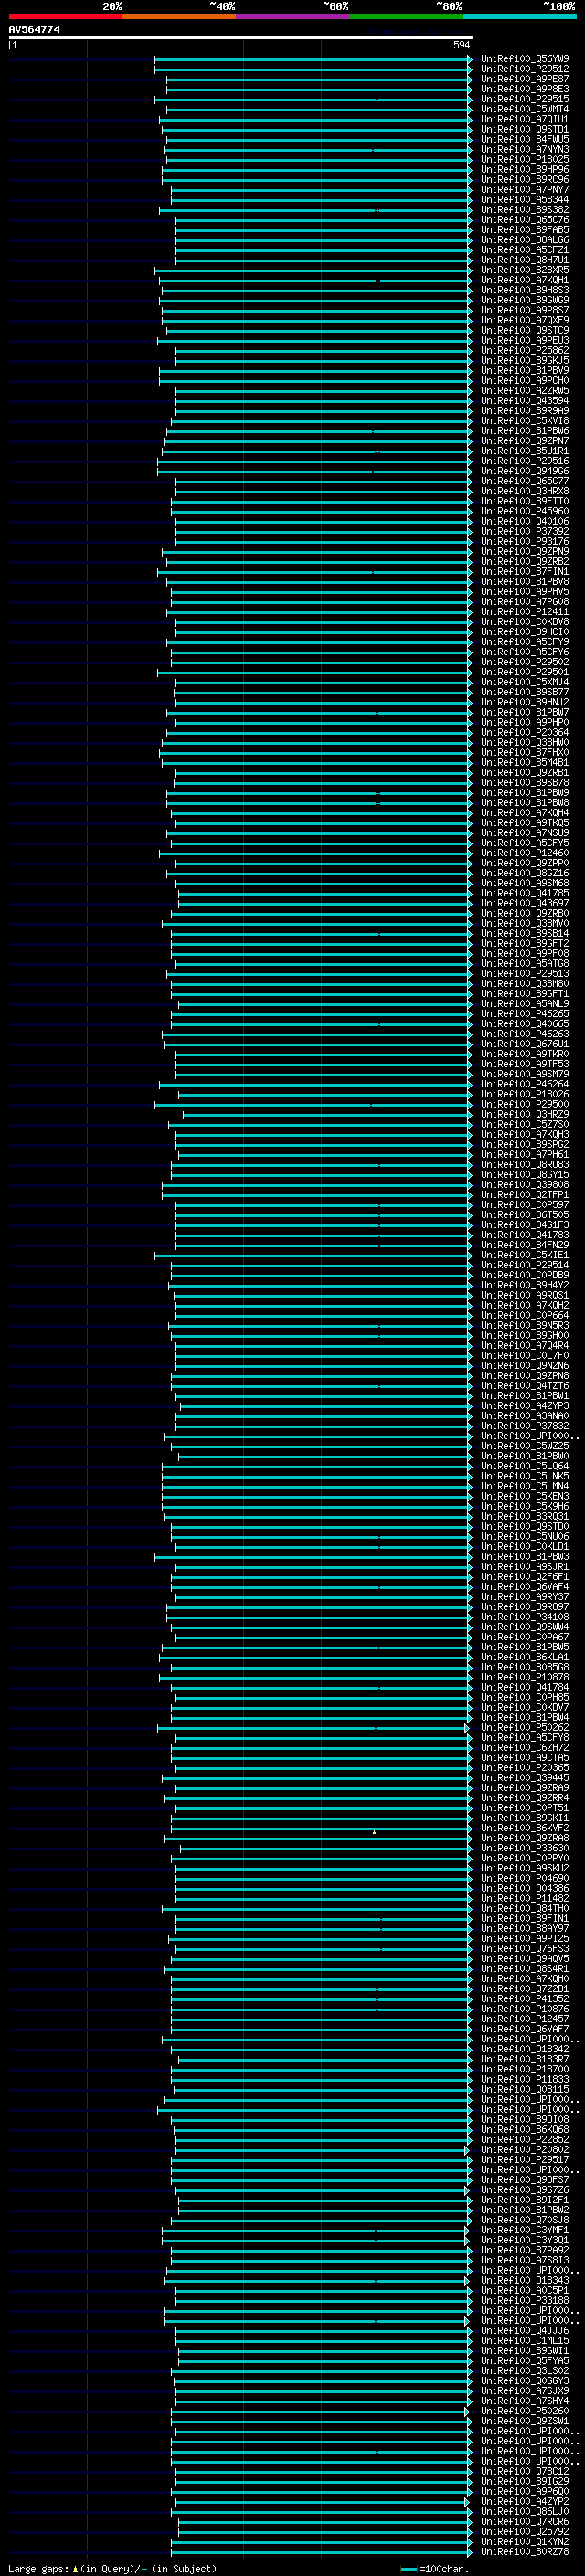
Task: Select hit label UniRef100_A7PNY7
Action: [x=525, y=190]
